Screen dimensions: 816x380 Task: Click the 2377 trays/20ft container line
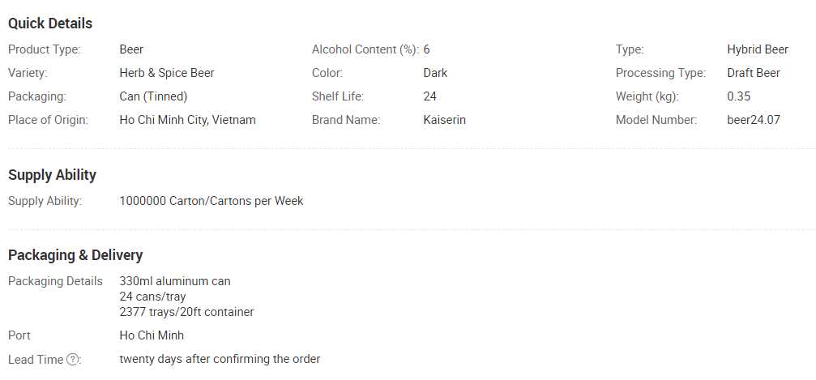[186, 312]
